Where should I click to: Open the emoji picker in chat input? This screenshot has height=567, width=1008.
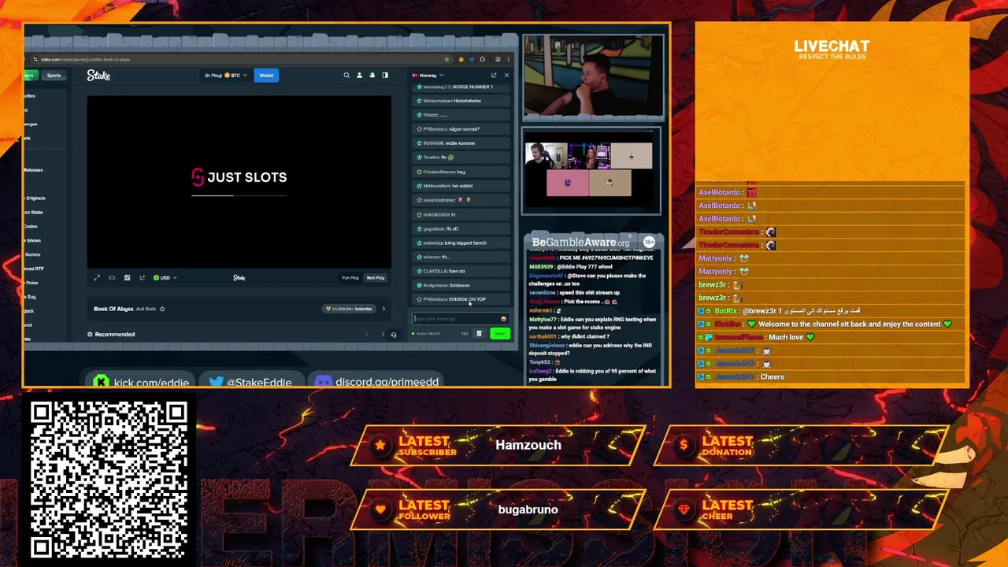(x=503, y=319)
